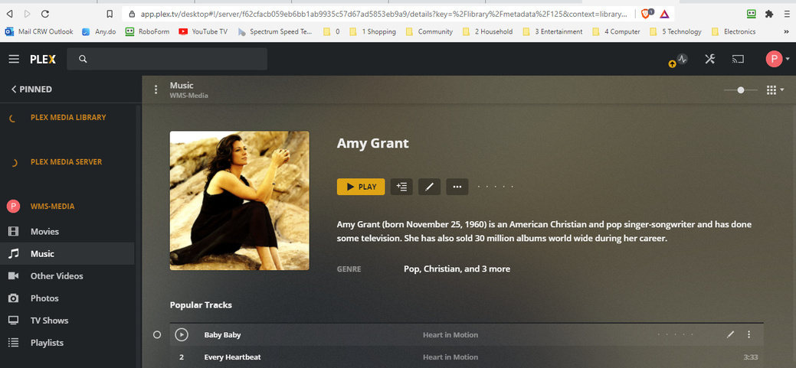
Task: Set the artist star rating dots
Action: [x=496, y=187]
